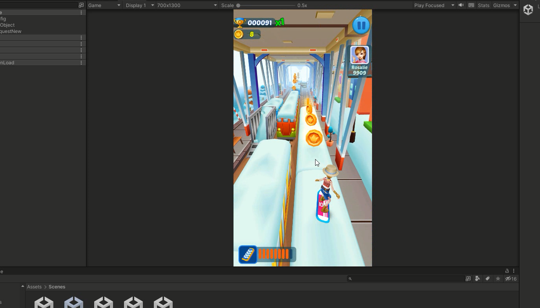Click the favorites star icon in Project

click(498, 279)
